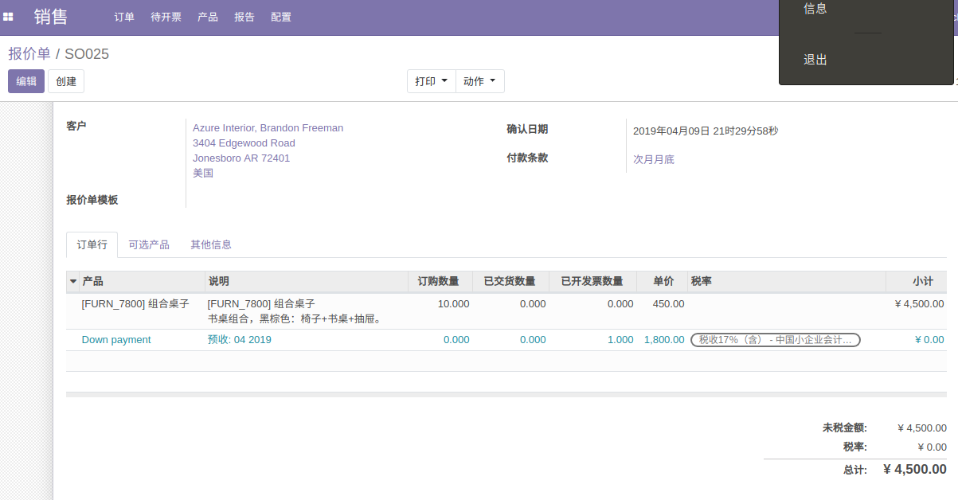Switch to the 可选产品 tab
Viewport: 958px width, 500px height.
(149, 244)
